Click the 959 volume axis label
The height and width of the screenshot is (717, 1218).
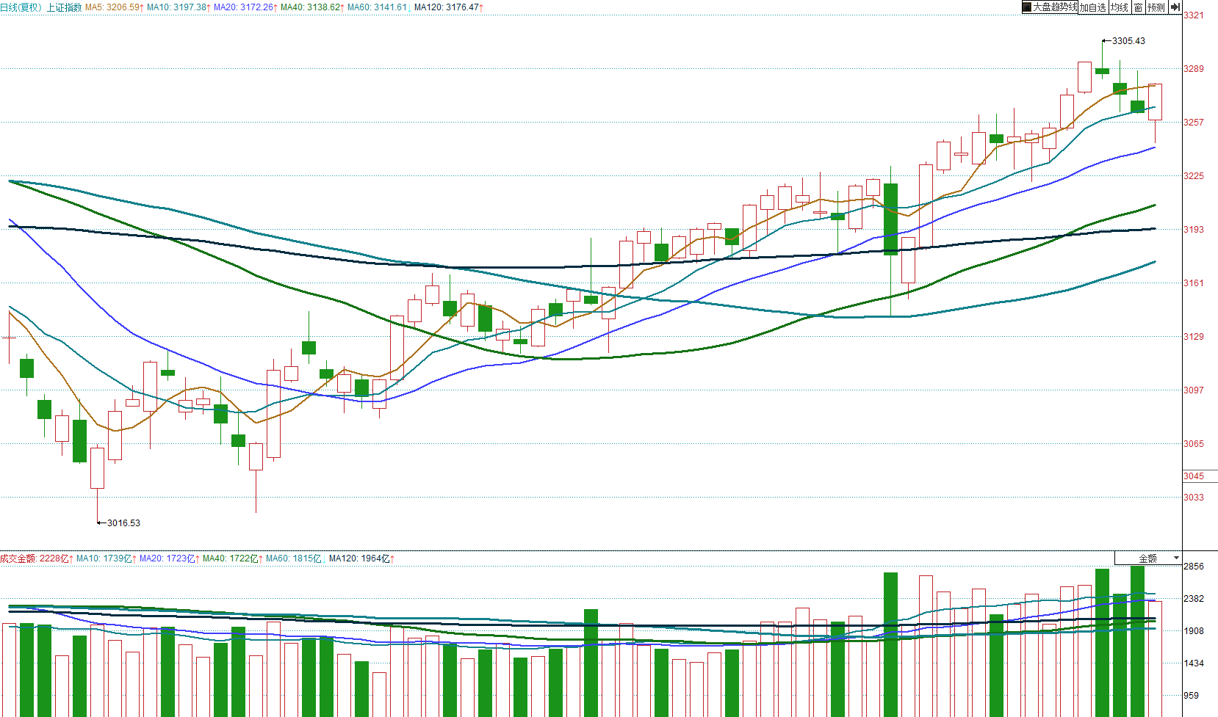[1192, 696]
